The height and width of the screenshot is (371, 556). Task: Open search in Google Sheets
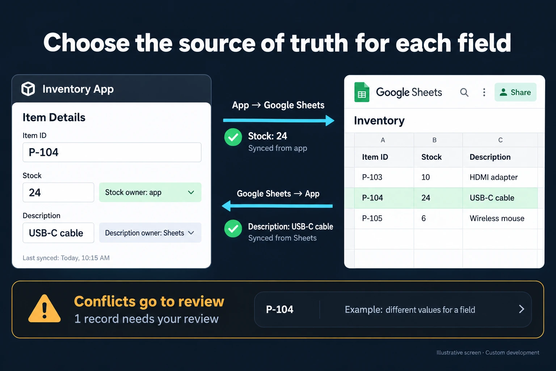[464, 92]
